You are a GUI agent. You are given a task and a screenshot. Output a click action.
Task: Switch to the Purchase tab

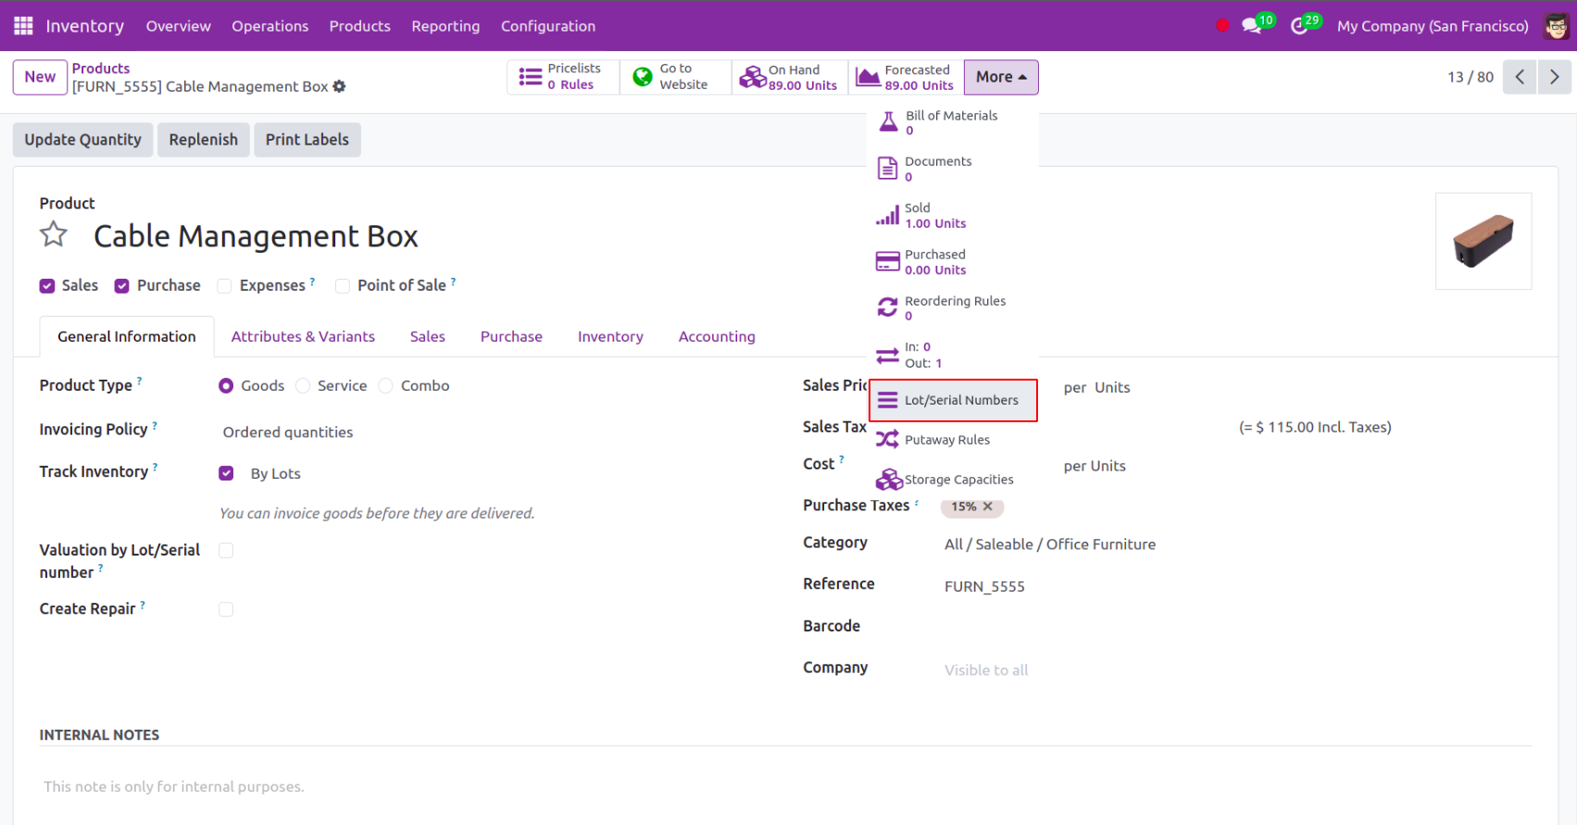511,337
